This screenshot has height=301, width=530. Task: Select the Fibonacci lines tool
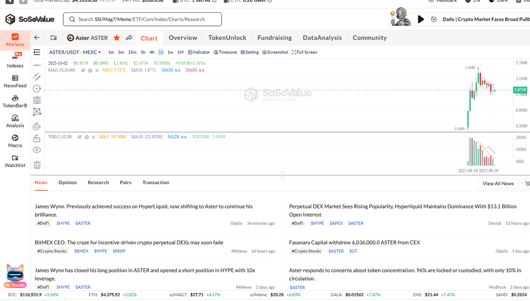[x=37, y=100]
